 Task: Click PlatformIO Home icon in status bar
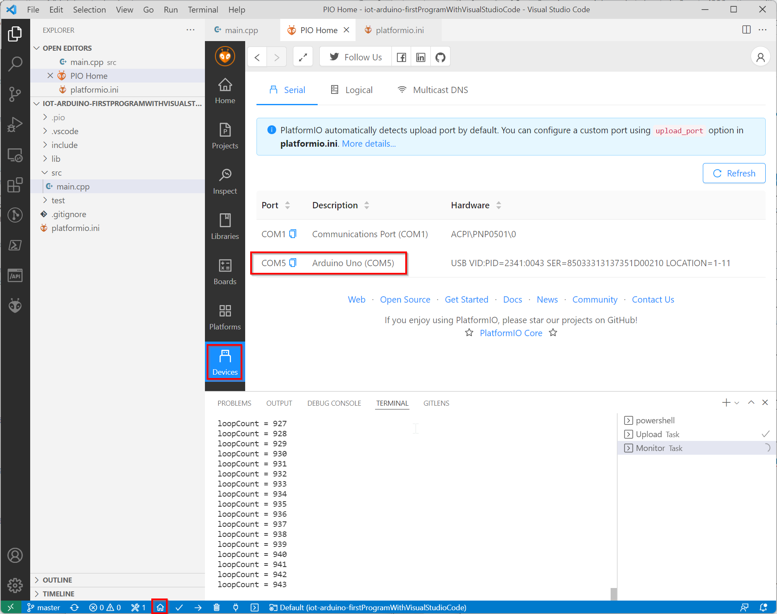tap(160, 607)
